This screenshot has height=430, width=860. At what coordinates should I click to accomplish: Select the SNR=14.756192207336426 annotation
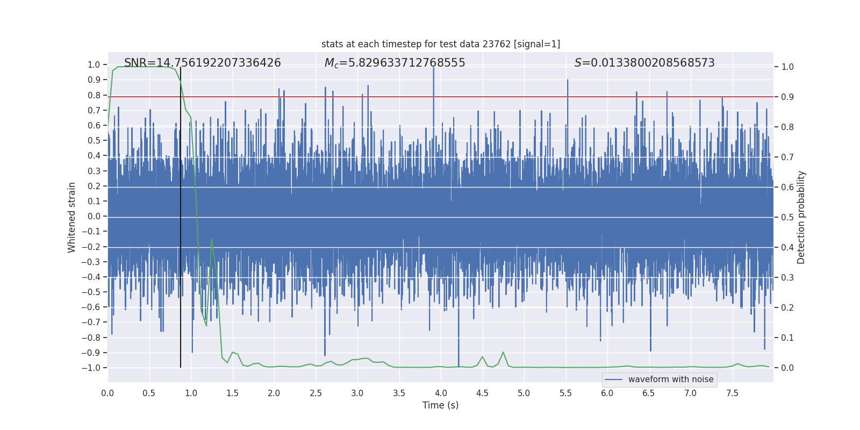point(203,63)
